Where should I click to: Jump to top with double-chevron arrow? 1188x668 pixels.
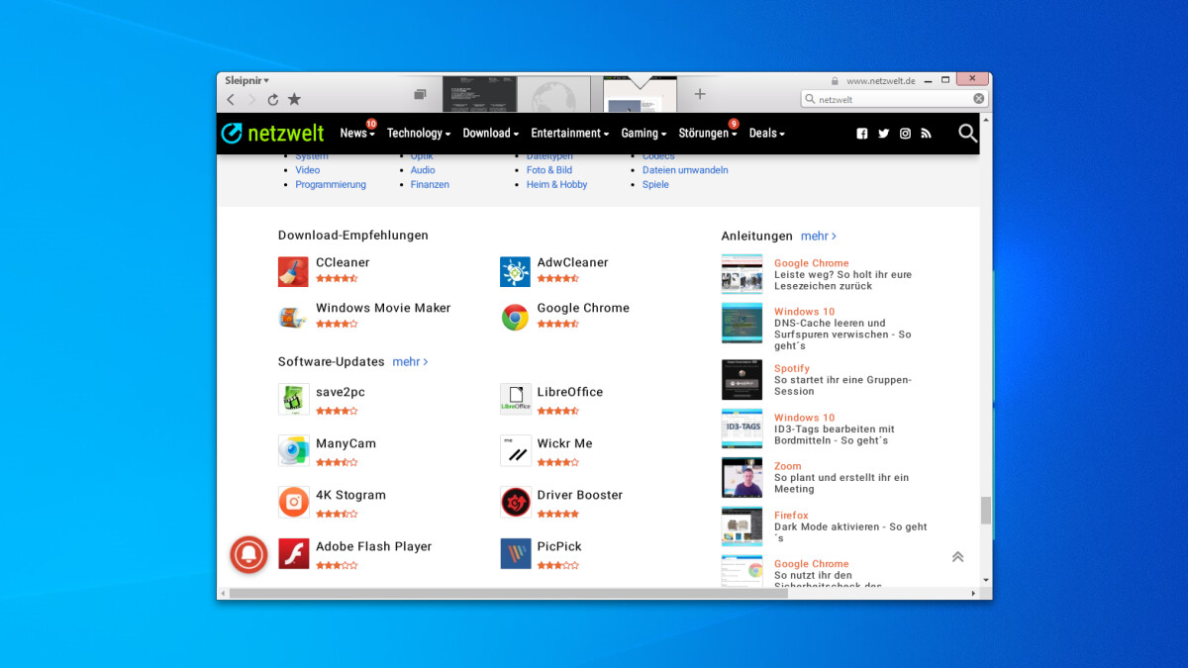[957, 557]
